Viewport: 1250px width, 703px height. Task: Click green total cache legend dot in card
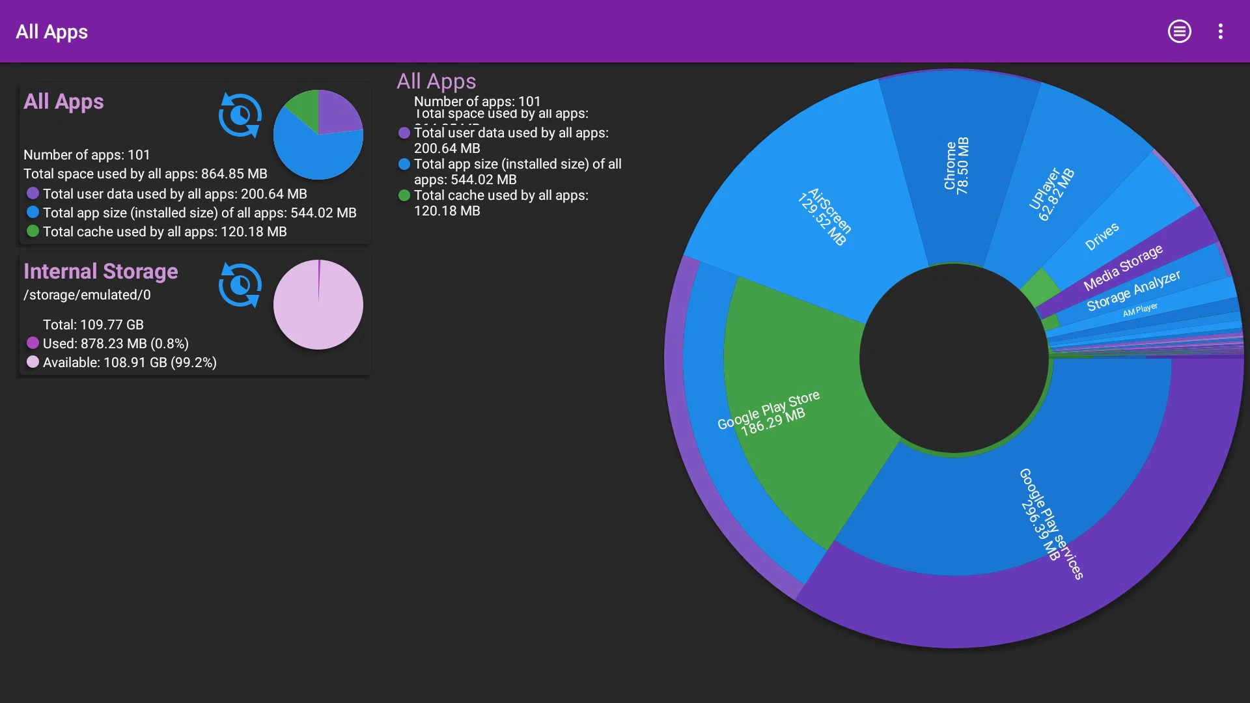33,231
